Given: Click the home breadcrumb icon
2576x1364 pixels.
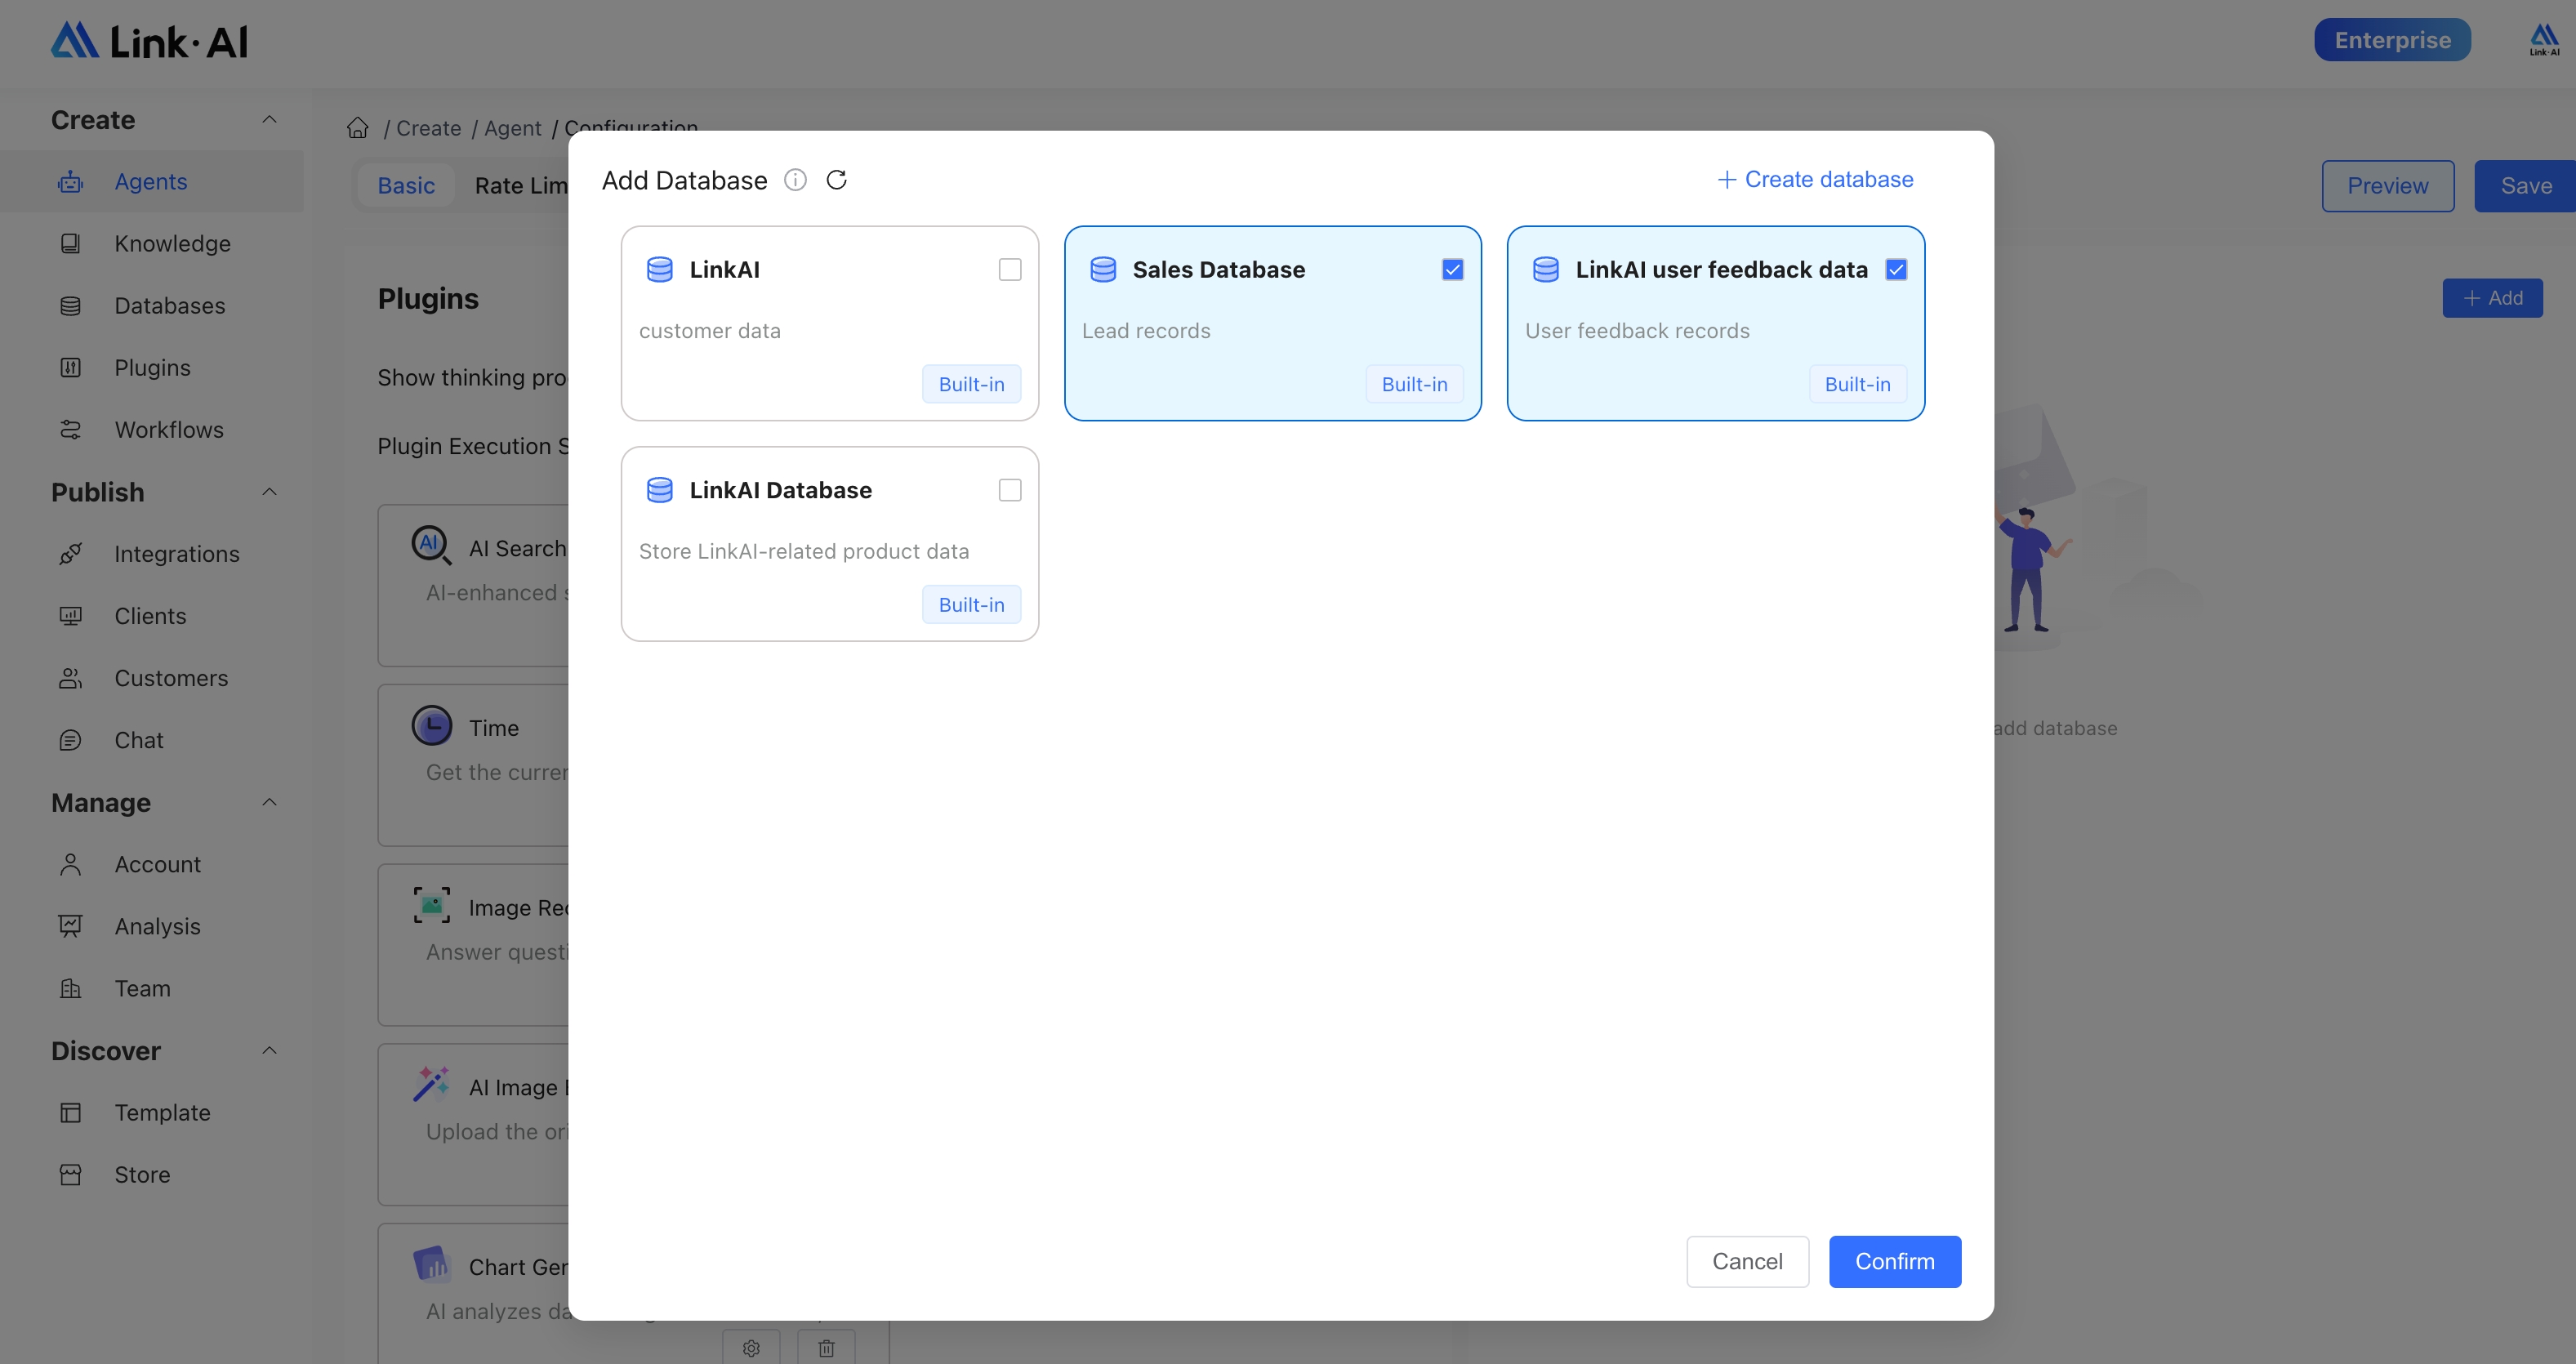Looking at the screenshot, I should click(x=358, y=128).
